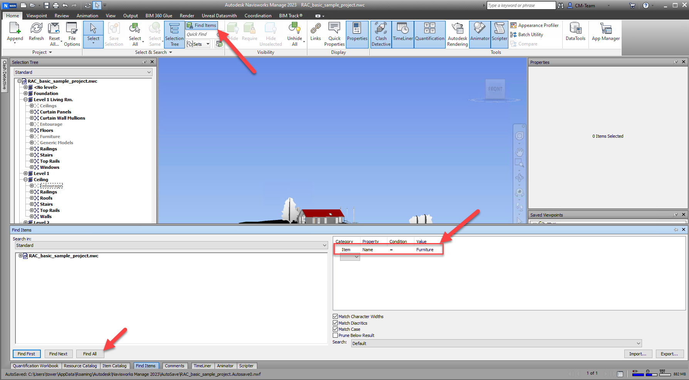
Task: Open the Links tool
Action: [x=315, y=32]
